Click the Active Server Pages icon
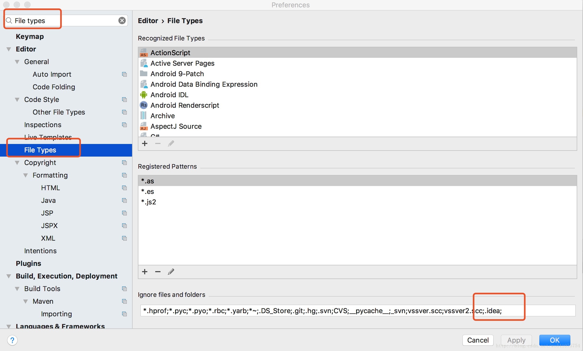Screen dimensions: 583x351 (x=144, y=63)
